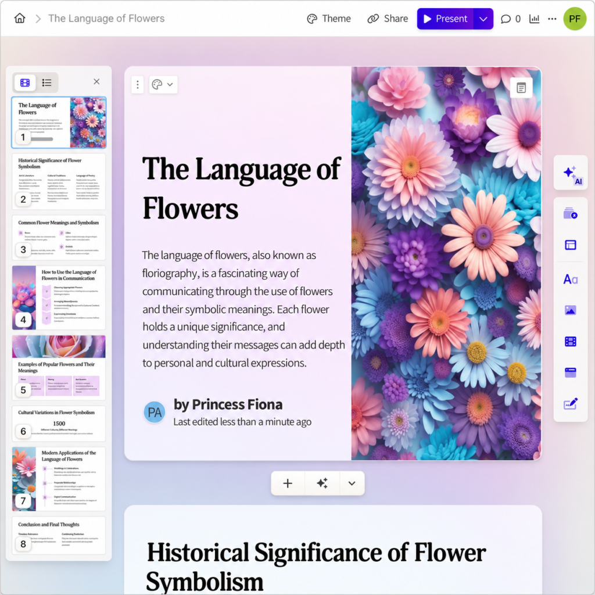The height and width of the screenshot is (595, 595).
Task: Open the layout options icon in right toolbar
Action: (x=571, y=245)
